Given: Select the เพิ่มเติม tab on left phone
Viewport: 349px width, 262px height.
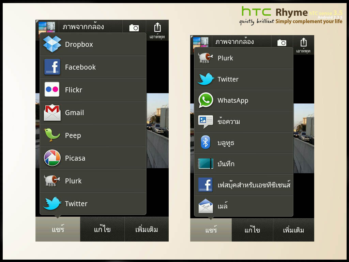Looking at the screenshot, I should click(x=147, y=229).
